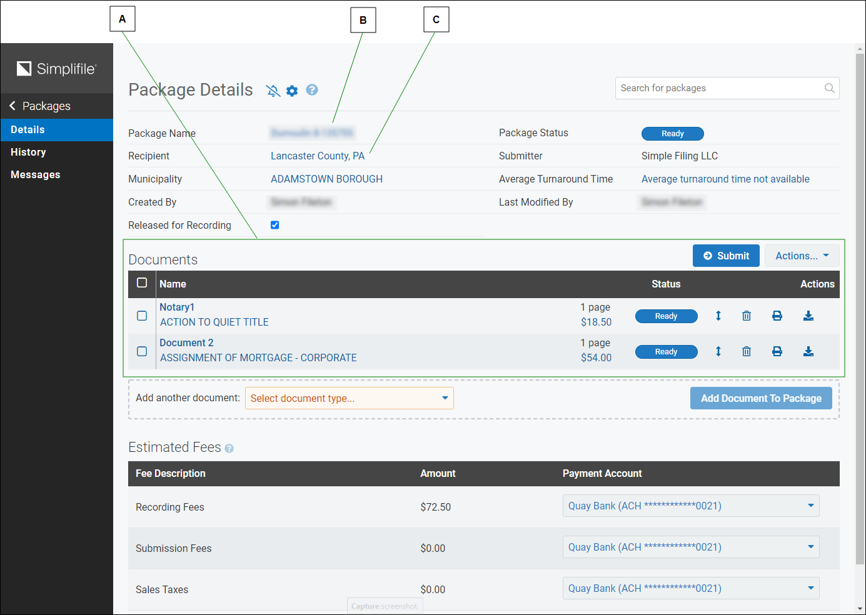Click the Search for packages field
The width and height of the screenshot is (866, 615).
click(x=719, y=88)
